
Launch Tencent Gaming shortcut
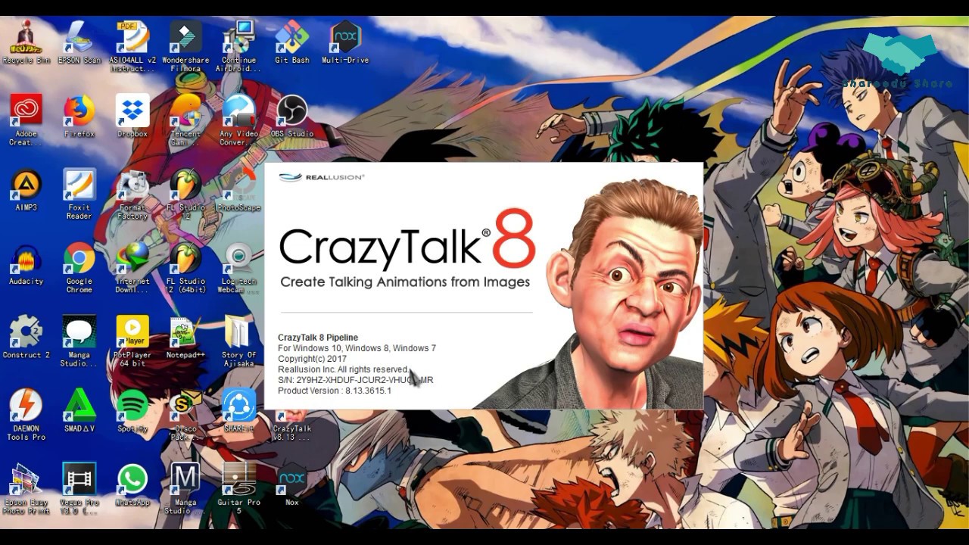click(x=185, y=120)
